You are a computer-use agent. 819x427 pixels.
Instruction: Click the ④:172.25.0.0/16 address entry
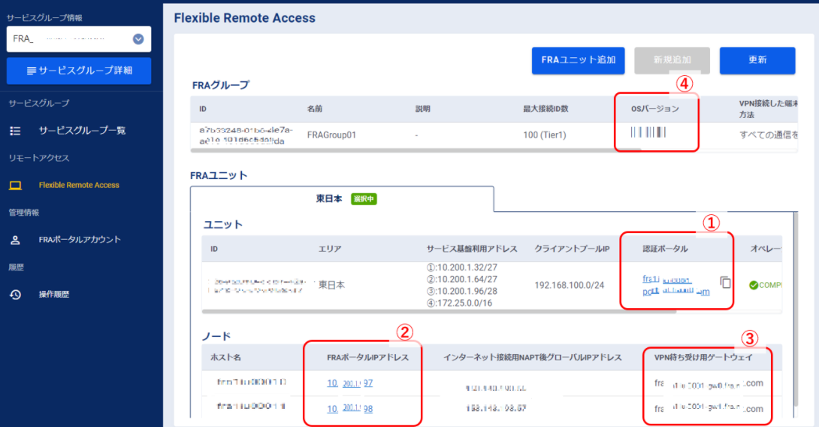tap(459, 303)
